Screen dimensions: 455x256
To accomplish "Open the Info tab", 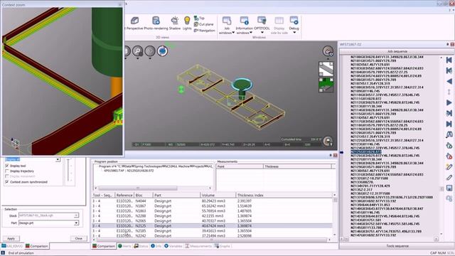I will point(156,246).
